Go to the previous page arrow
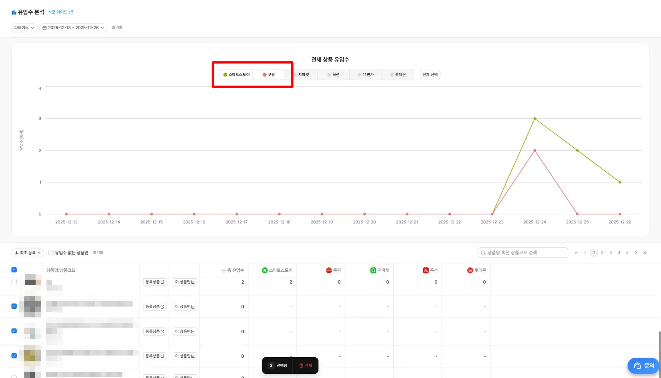 585,253
